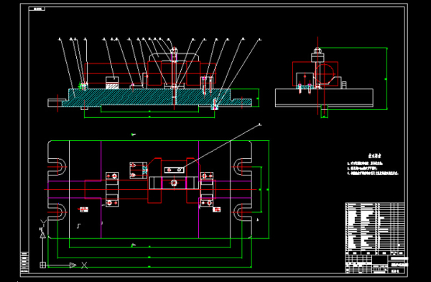Click the third line of technical requirements notes

pyautogui.click(x=373, y=173)
